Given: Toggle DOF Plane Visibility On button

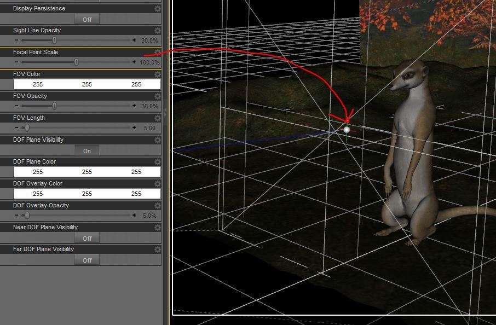Looking at the screenshot, I should coord(87,151).
